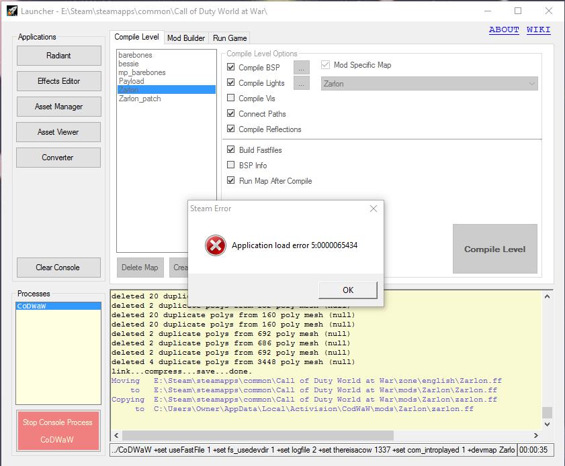Image resolution: width=565 pixels, height=466 pixels.
Task: Toggle Mod Specific Map checkbox
Action: 325,65
